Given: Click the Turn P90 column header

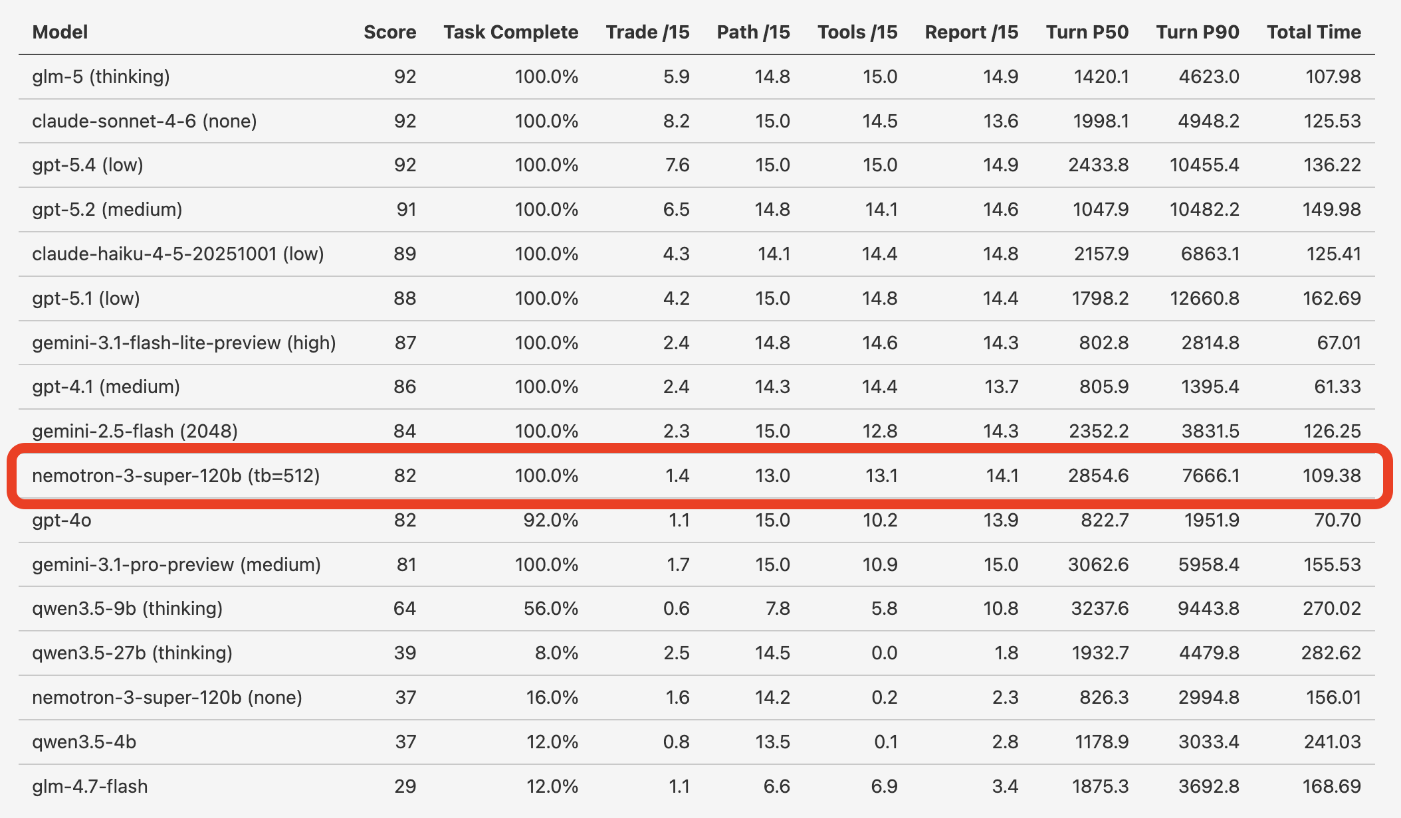Looking at the screenshot, I should coord(1197,32).
